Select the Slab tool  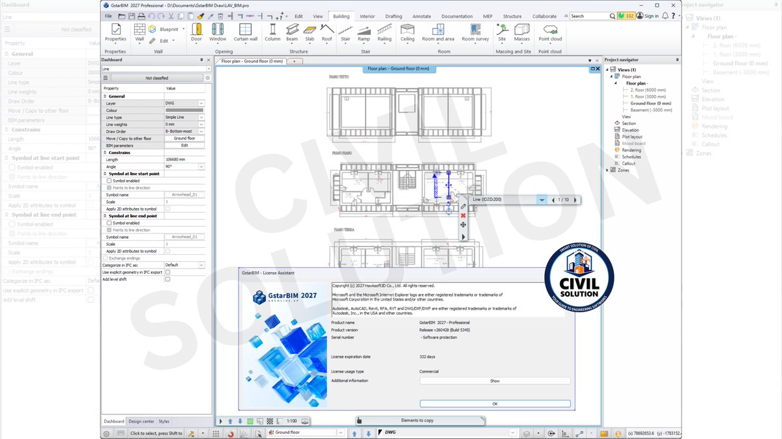(310, 33)
